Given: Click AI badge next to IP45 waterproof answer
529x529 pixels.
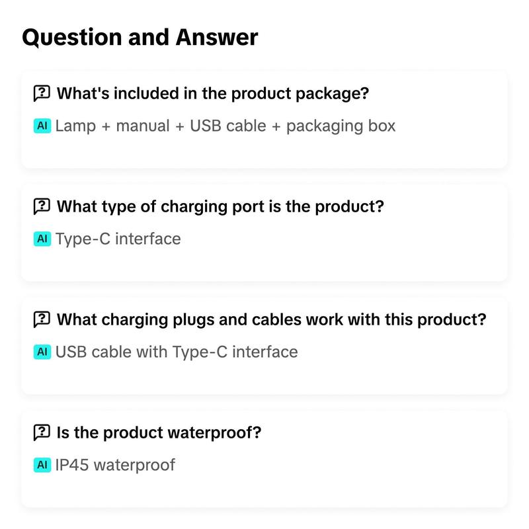Looking at the screenshot, I should pyautogui.click(x=42, y=465).
